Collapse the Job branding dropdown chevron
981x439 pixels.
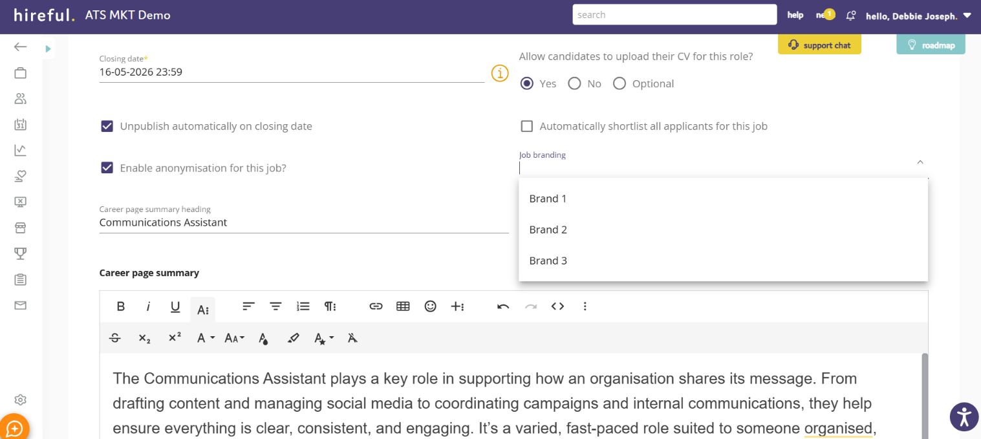(920, 162)
